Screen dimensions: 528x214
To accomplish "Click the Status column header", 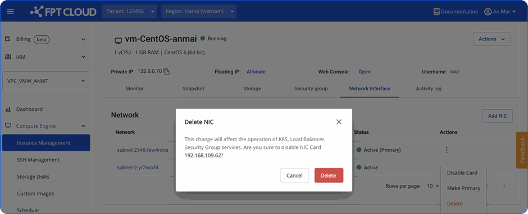I will [x=361, y=132].
